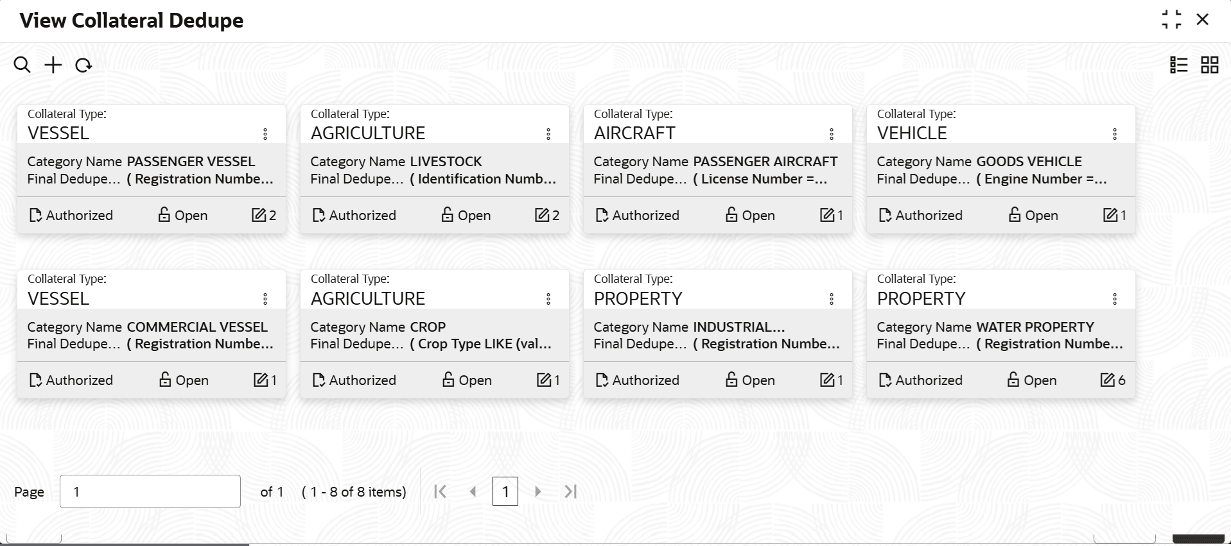Click the next page arrow
Viewport: 1231px width, 546px height.
(x=538, y=491)
